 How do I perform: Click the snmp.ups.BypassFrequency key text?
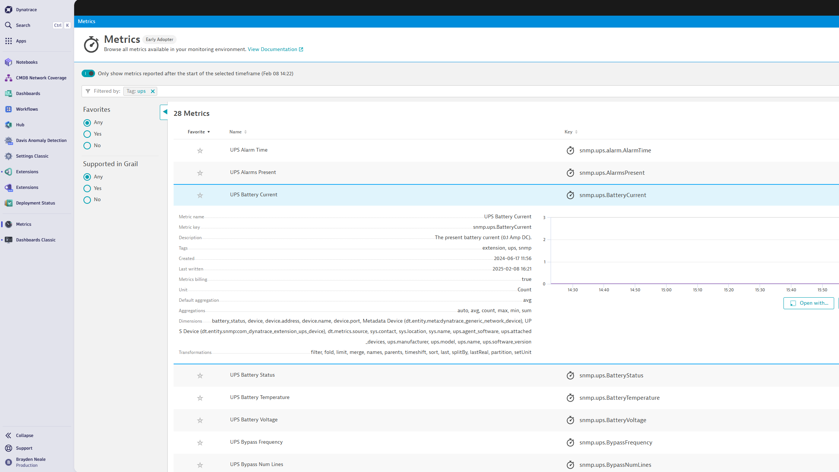pos(616,443)
